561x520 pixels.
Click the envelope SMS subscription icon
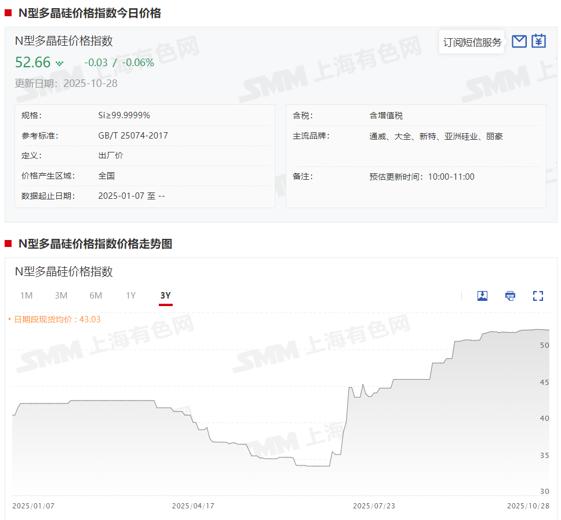tap(519, 41)
